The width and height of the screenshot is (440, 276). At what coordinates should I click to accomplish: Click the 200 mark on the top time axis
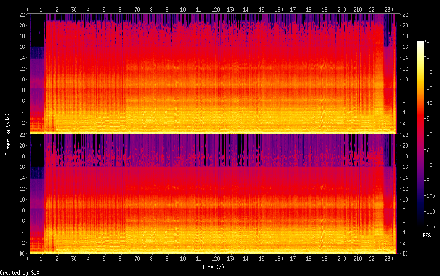coord(342,9)
